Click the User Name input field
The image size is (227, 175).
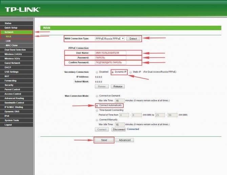click(x=110, y=53)
